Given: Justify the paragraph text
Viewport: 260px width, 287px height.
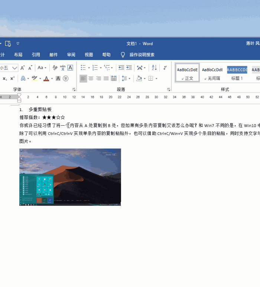Looking at the screenshot, I should [x=106, y=79].
